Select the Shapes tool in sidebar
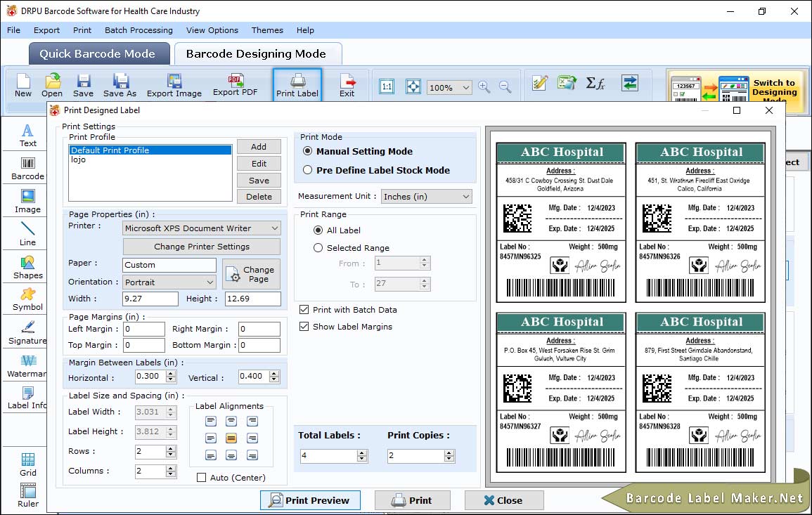 (x=28, y=268)
